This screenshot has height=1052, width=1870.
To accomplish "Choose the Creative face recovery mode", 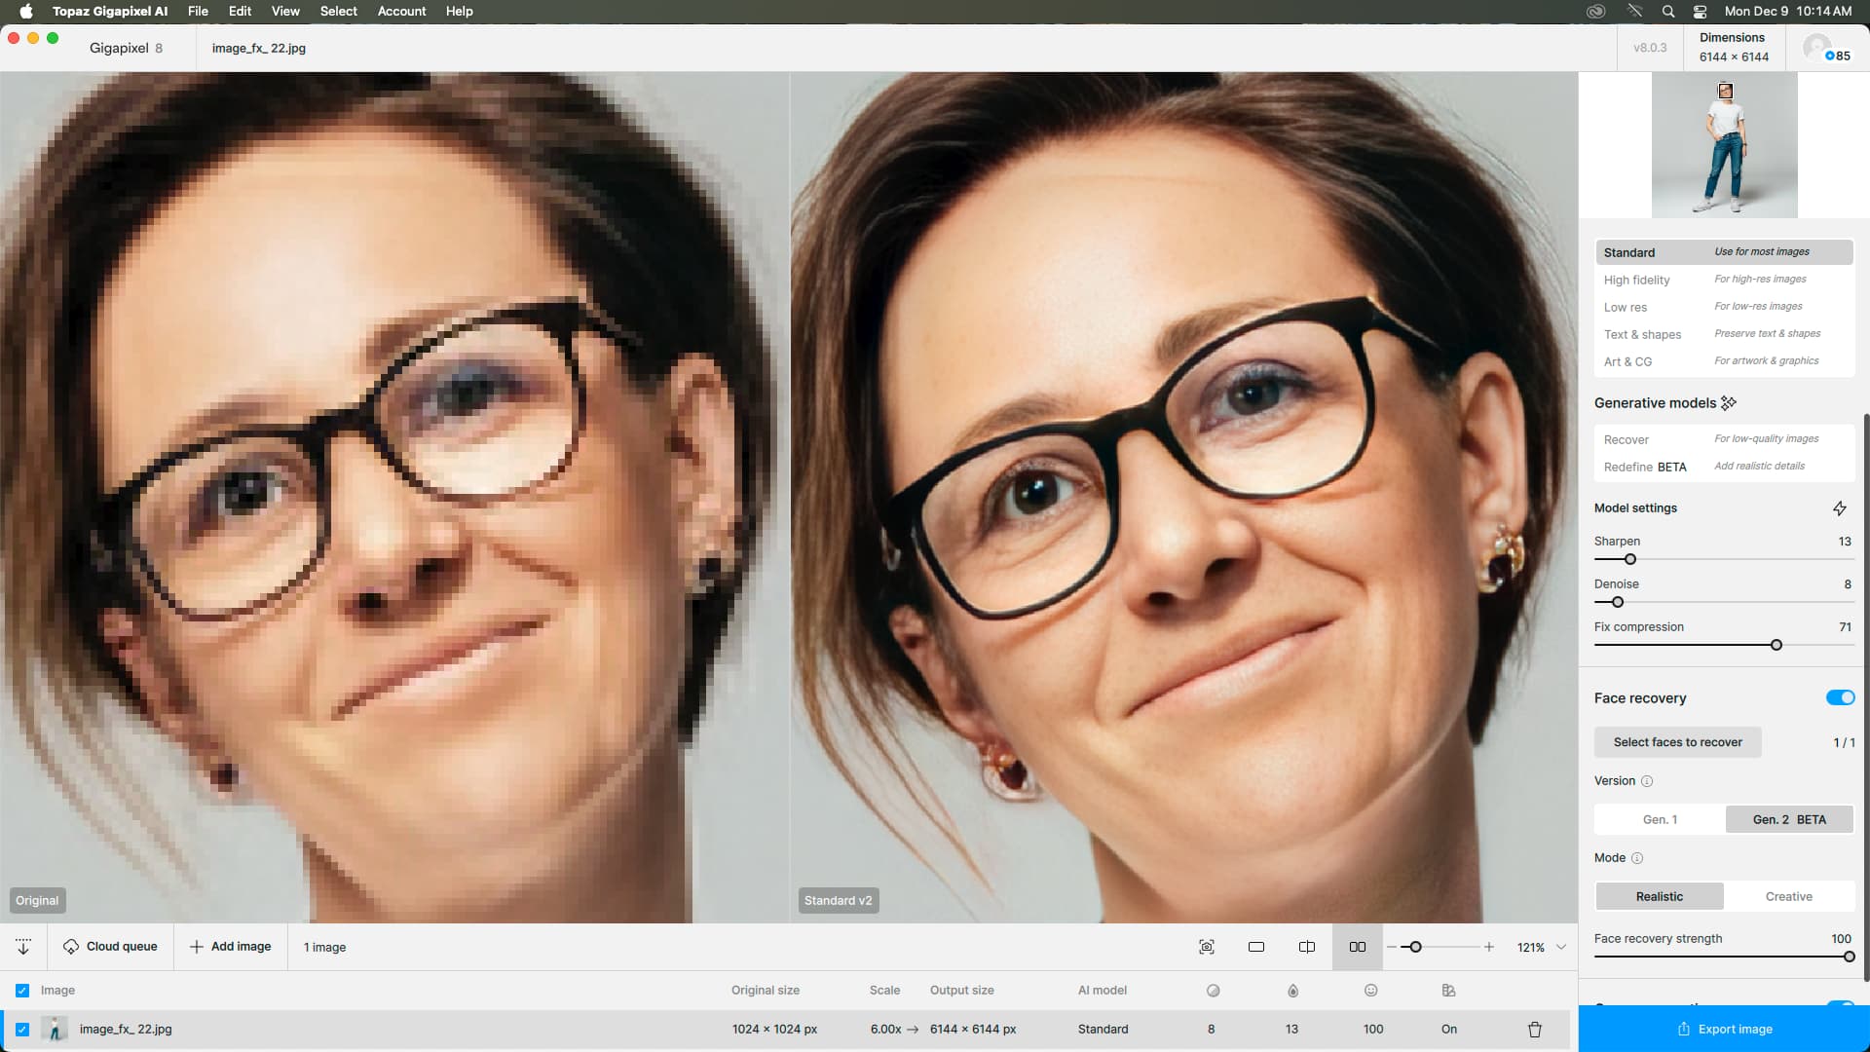I will click(x=1788, y=896).
